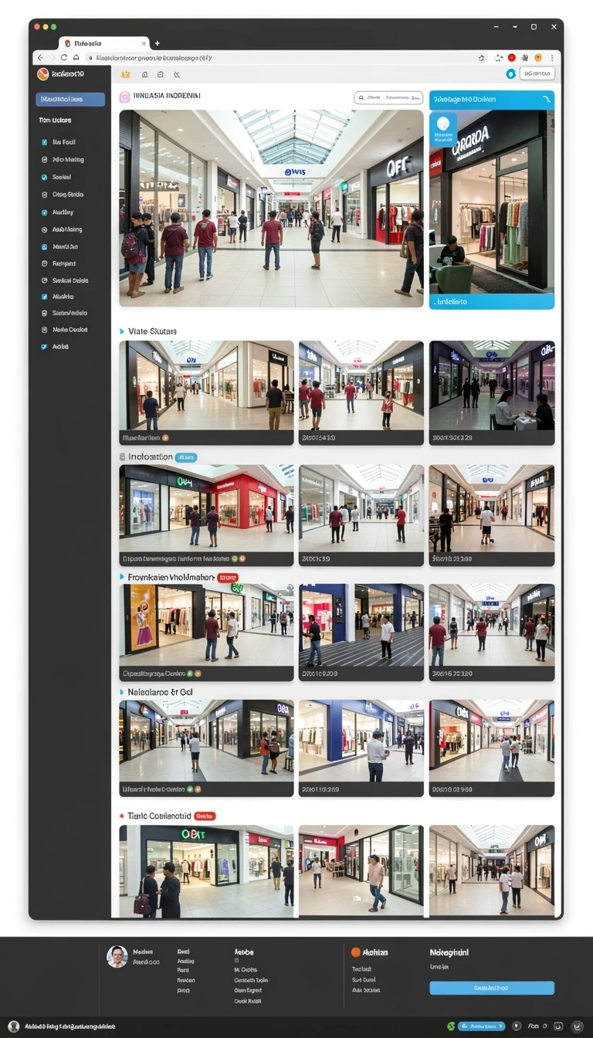Open third thumbnail in Viate Stutara row
The width and height of the screenshot is (593, 1038).
click(492, 392)
